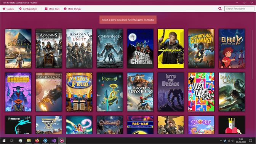
Task: Choose Destroy All Humans cover
Action: (x=201, y=48)
